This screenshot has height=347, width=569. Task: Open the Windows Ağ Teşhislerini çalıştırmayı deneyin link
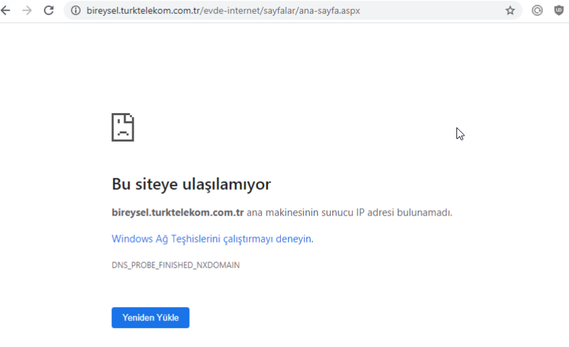[x=212, y=239]
